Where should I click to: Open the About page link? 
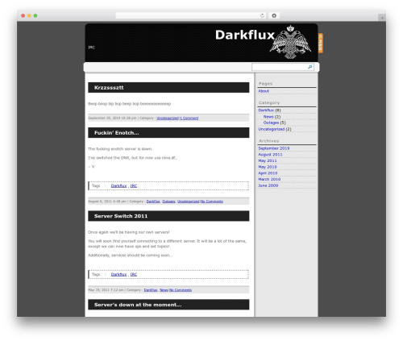[x=264, y=91]
